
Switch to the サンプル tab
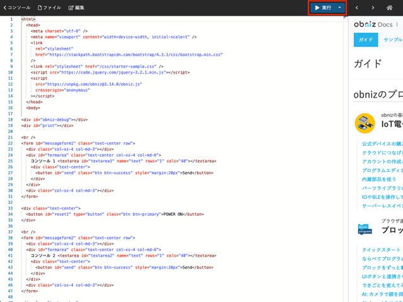click(x=392, y=40)
